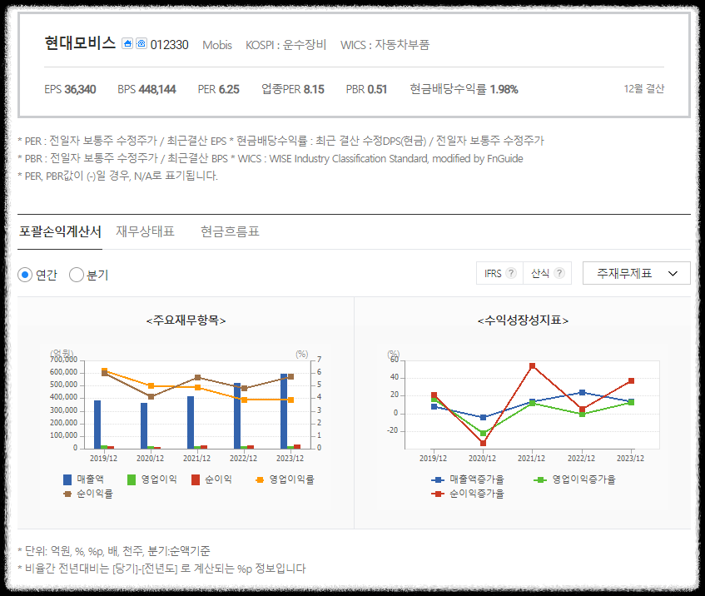Toggle the 매출액증가율 legend marker
The image size is (705, 596).
[x=438, y=480]
